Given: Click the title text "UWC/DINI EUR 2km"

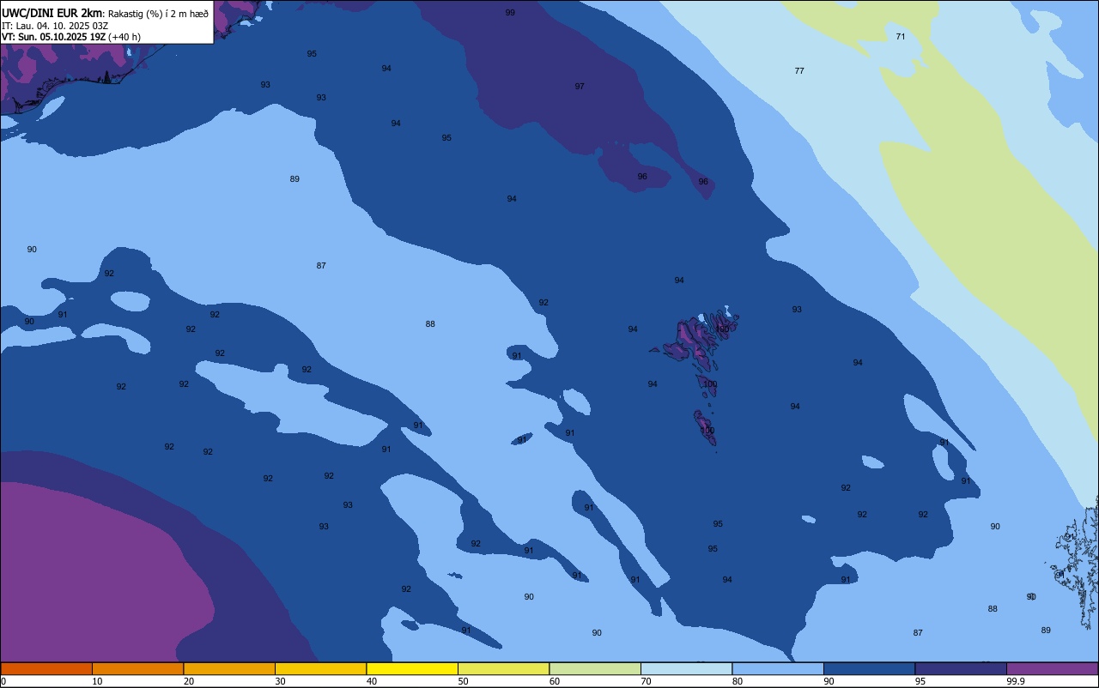Looking at the screenshot, I should (x=52, y=13).
